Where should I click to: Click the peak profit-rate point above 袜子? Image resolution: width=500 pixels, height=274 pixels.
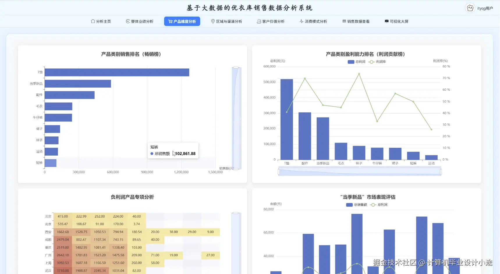point(359,74)
